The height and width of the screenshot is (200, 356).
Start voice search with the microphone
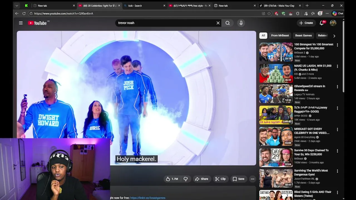[x=241, y=23]
